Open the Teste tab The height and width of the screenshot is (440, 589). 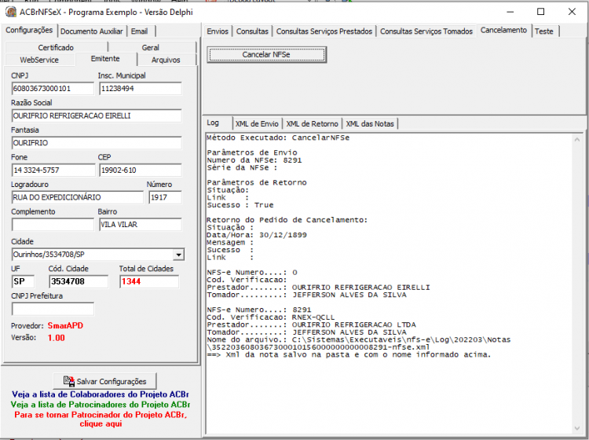(544, 31)
